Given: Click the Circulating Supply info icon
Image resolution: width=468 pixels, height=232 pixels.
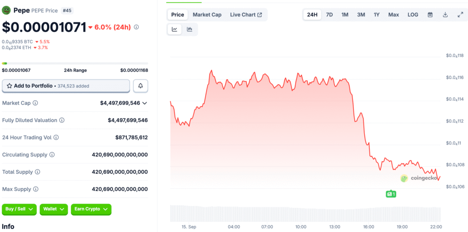Looking at the screenshot, I should click(52, 155).
